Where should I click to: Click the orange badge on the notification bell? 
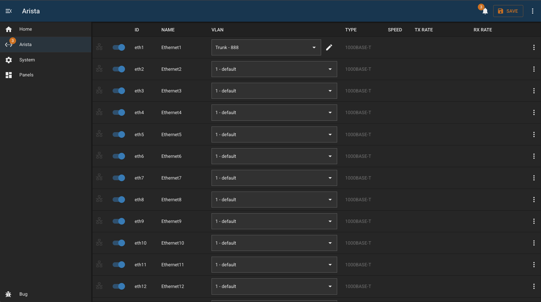[481, 7]
